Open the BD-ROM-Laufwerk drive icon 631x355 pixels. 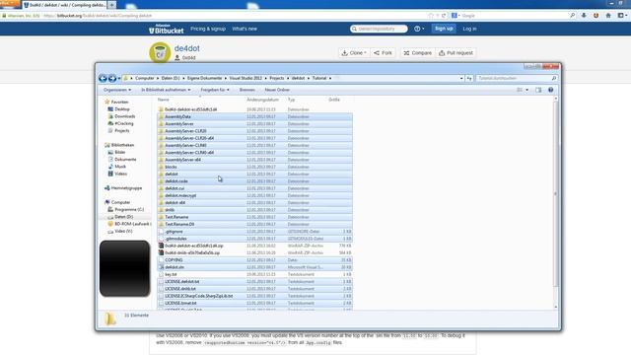click(110, 224)
